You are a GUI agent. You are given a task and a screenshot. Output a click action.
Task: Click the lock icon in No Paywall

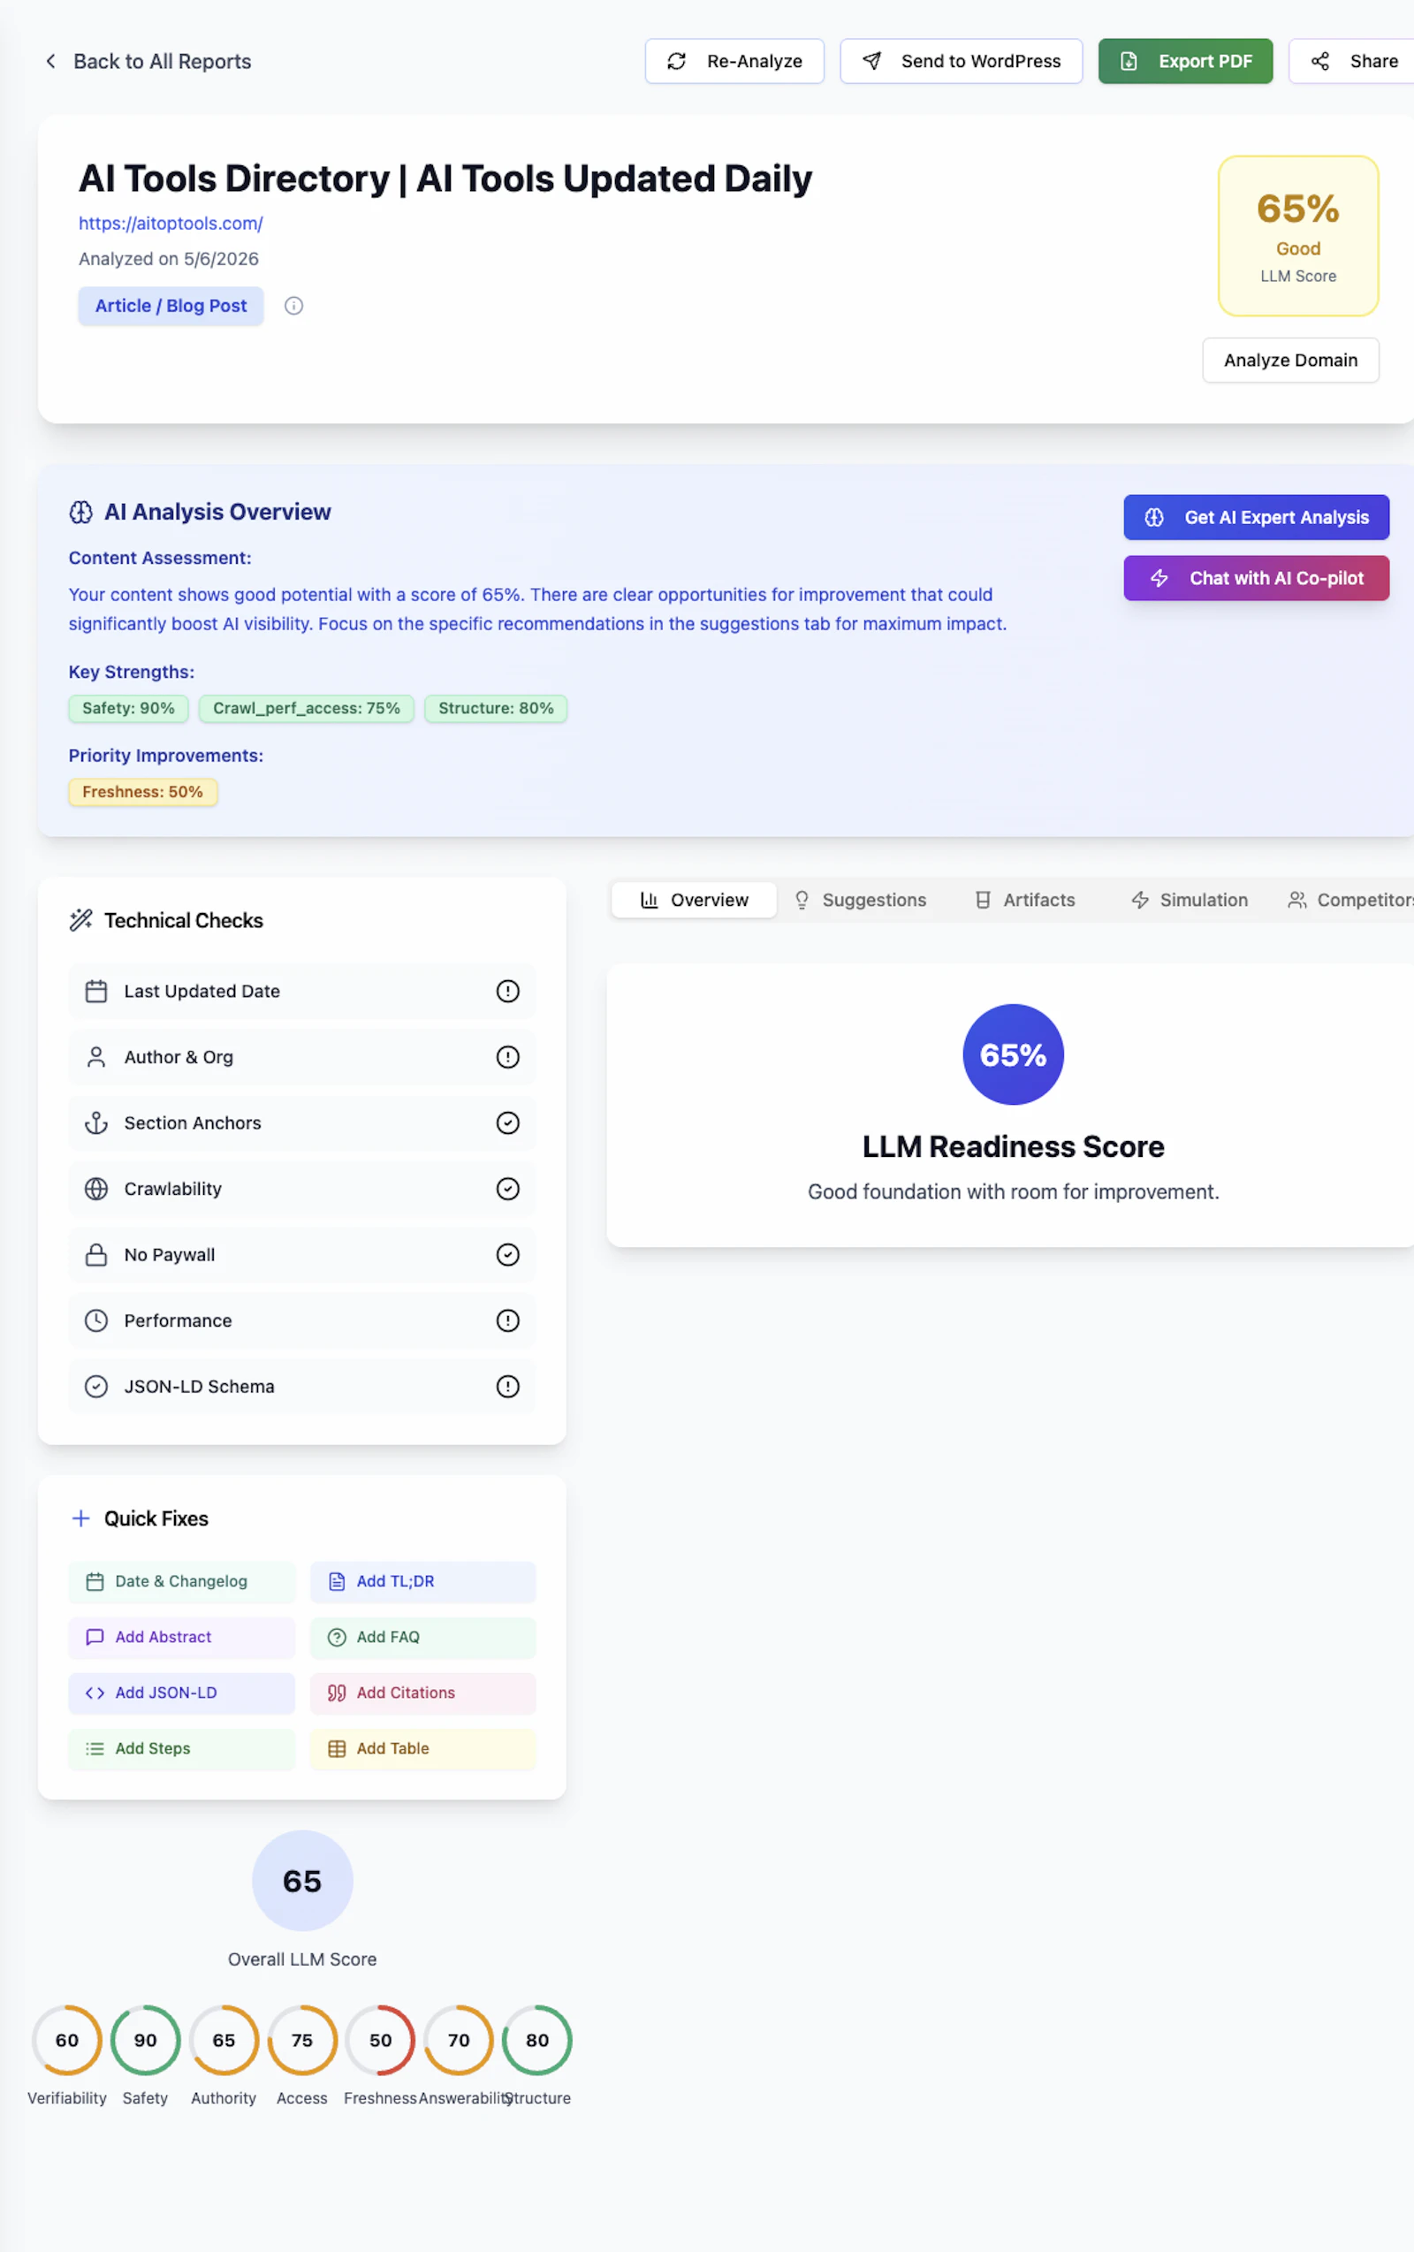click(x=96, y=1254)
